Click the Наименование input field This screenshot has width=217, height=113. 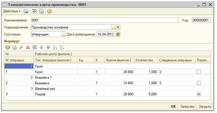[x=105, y=20]
